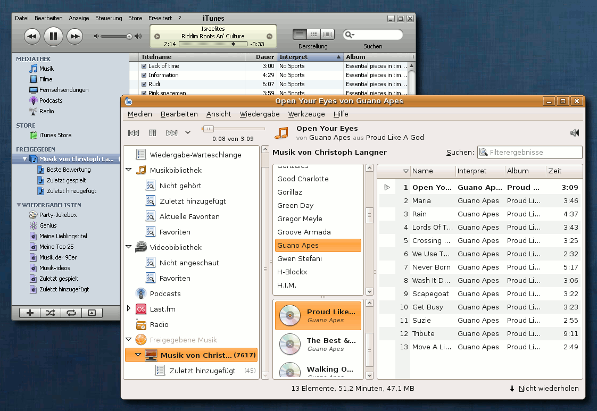Click iTunes search field

373,35
